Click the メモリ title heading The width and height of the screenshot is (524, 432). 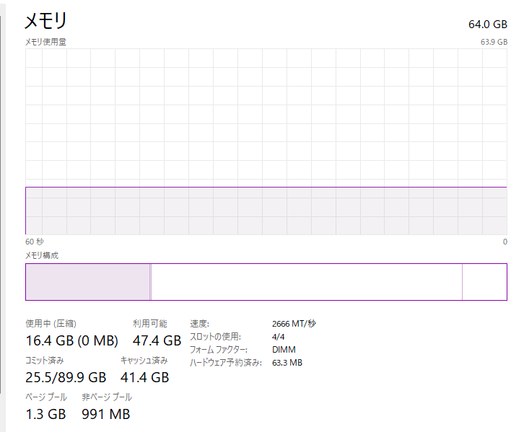[x=46, y=20]
